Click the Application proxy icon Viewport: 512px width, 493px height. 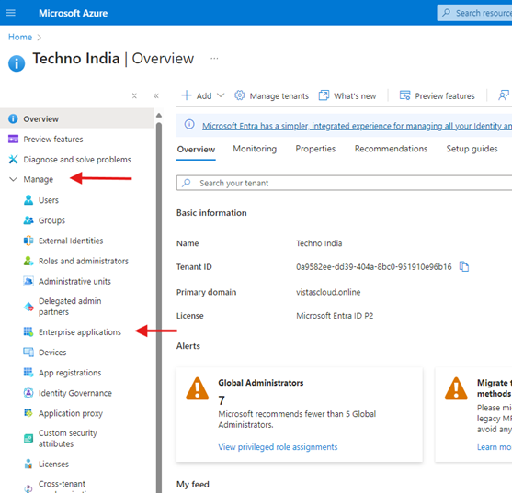(x=28, y=413)
